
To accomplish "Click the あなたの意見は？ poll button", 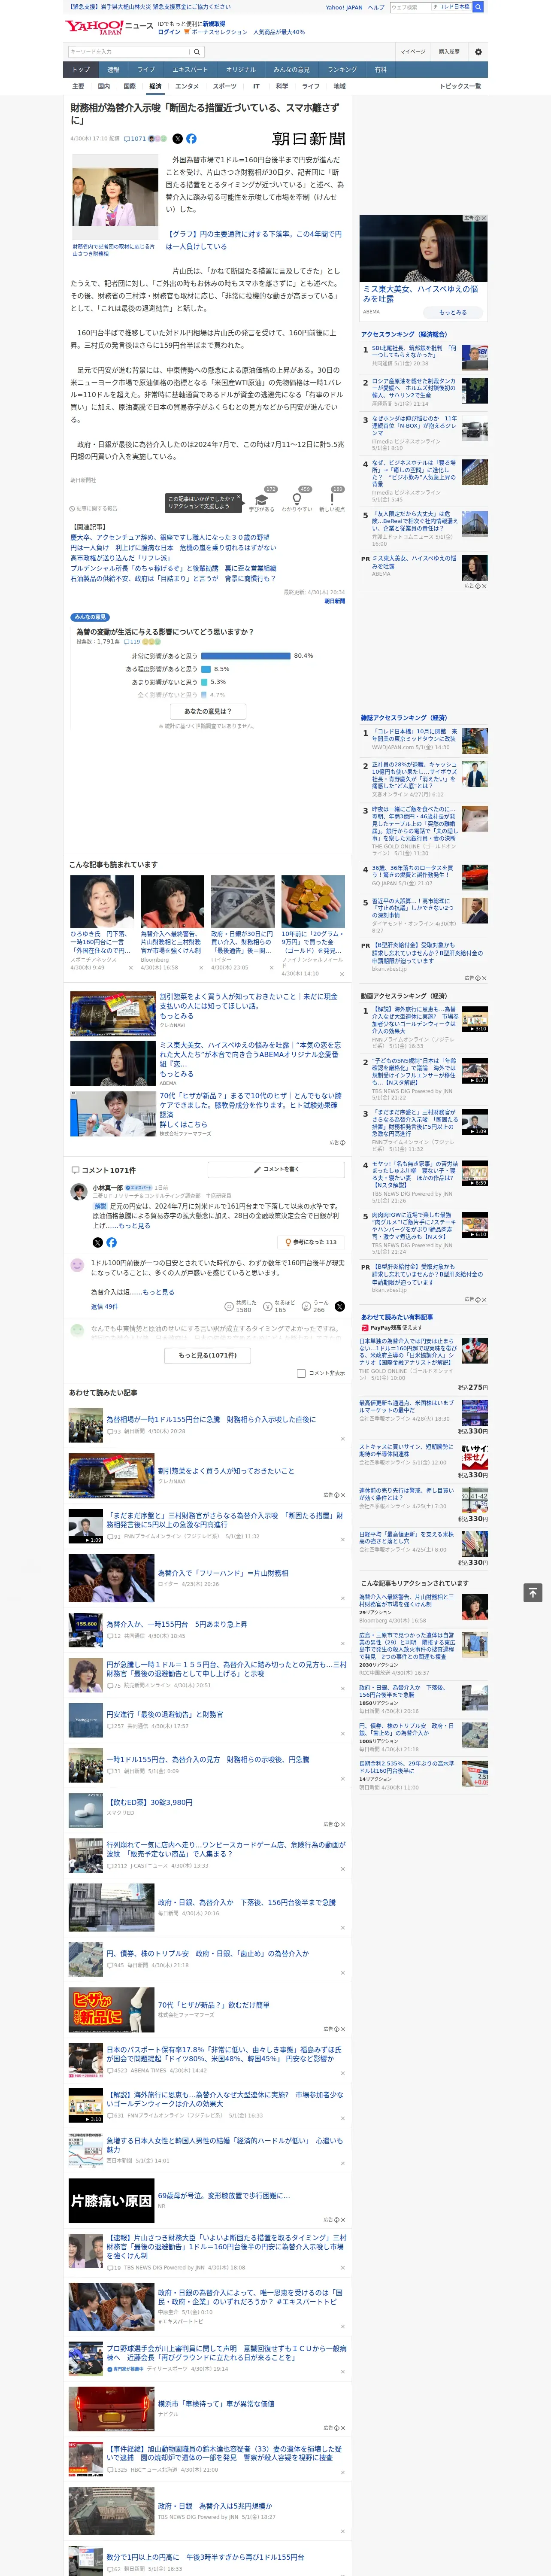I will 208,711.
